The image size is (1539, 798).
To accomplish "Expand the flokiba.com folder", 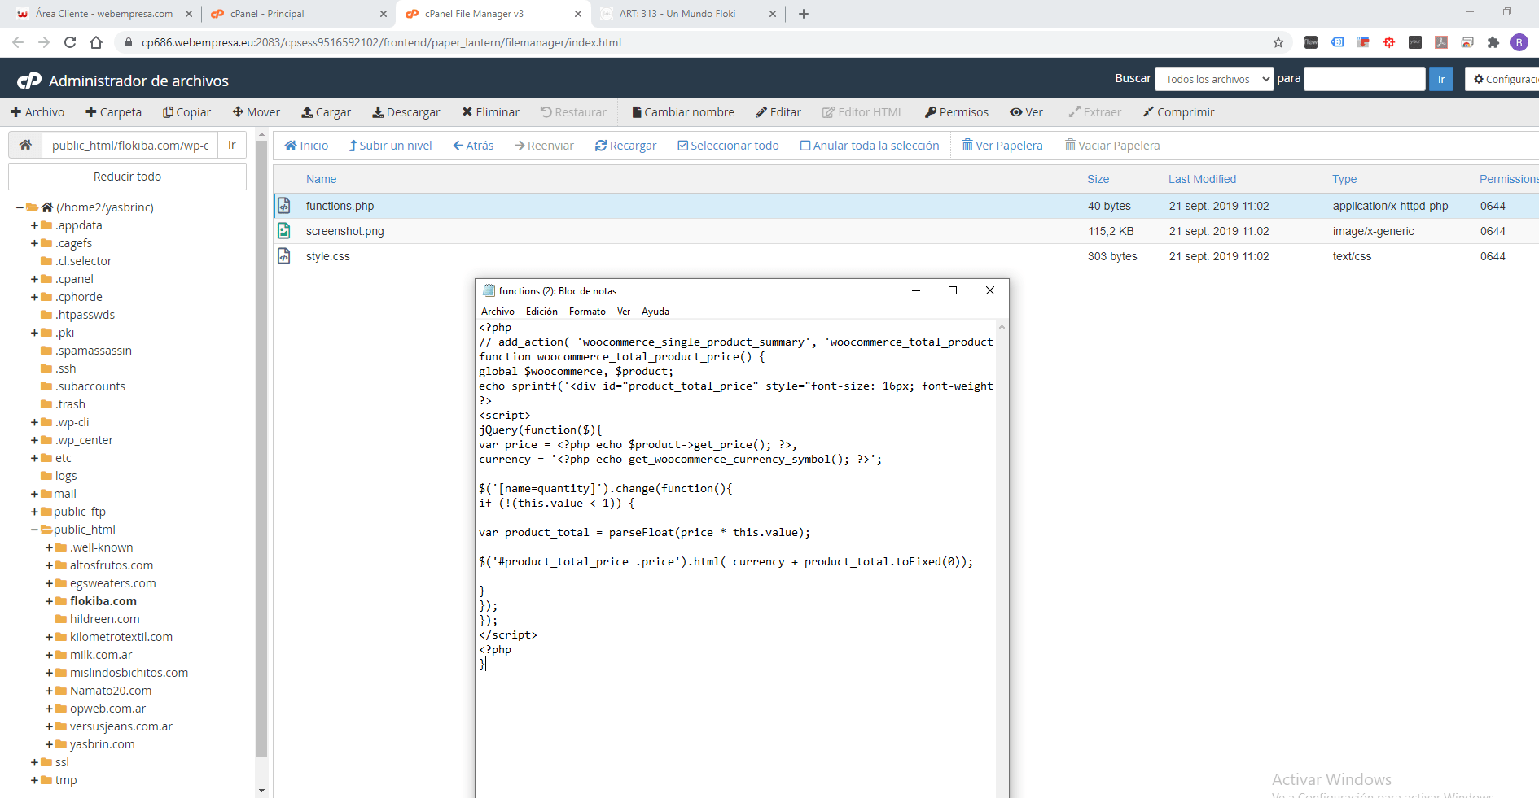I will [49, 601].
